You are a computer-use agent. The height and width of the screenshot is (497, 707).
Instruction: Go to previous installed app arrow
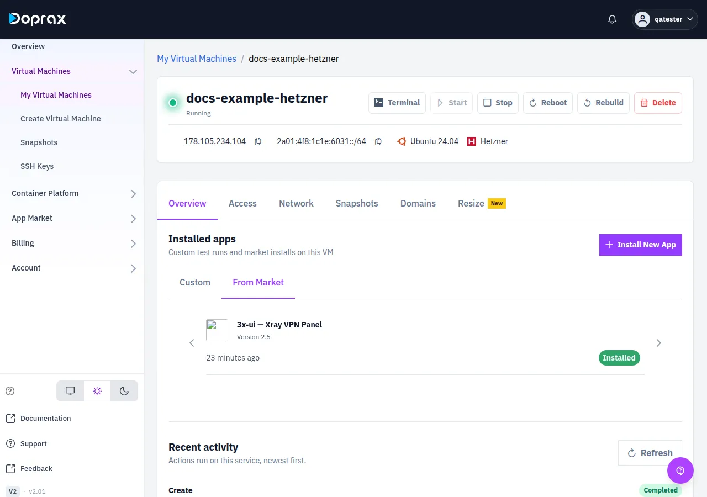pos(192,343)
